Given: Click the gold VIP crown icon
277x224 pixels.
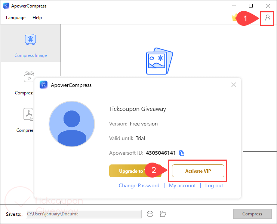Looking at the screenshot, I should (x=234, y=17).
